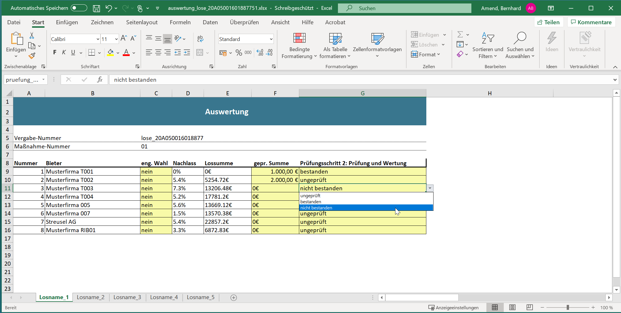Open the name box dropdown arrow

point(43,80)
